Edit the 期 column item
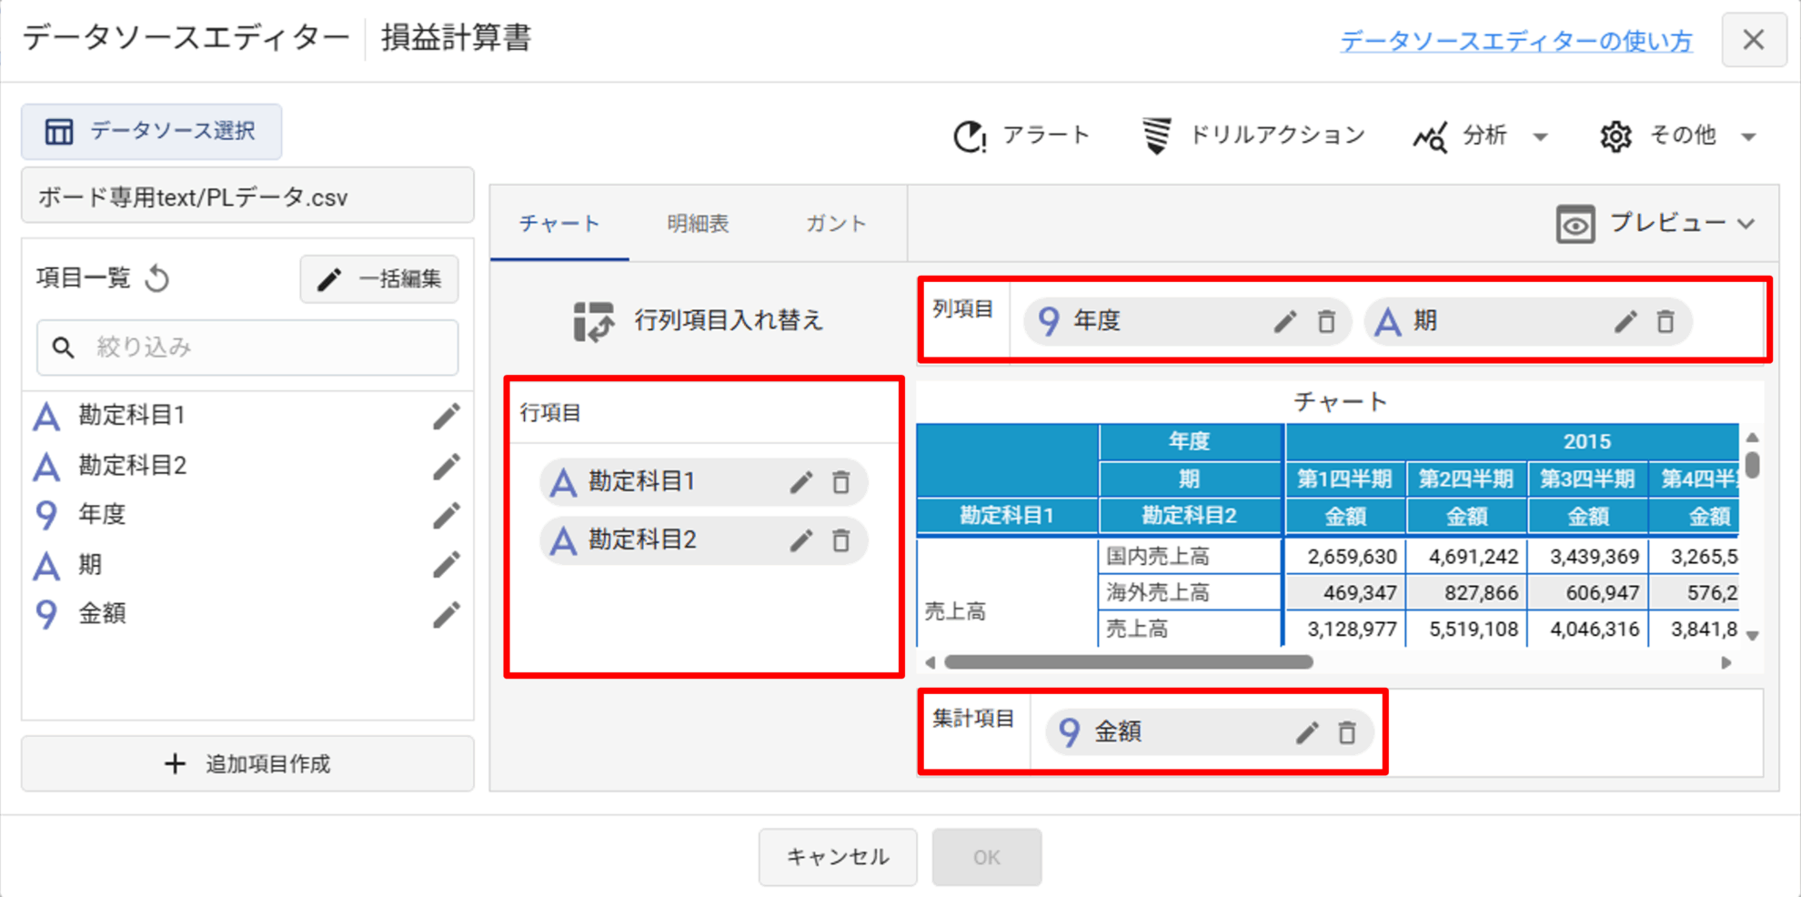This screenshot has width=1801, height=897. [x=1625, y=321]
